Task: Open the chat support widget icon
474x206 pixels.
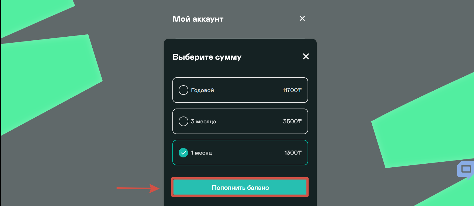Action: coord(466,170)
